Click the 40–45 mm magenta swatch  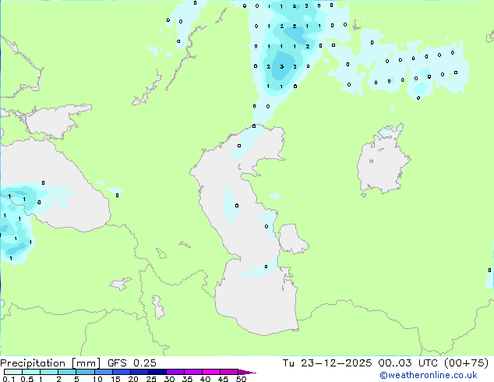[211, 372]
